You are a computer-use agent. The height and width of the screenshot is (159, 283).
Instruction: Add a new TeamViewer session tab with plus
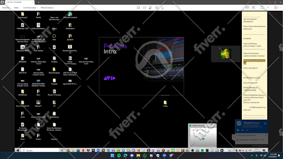click(38, 2)
